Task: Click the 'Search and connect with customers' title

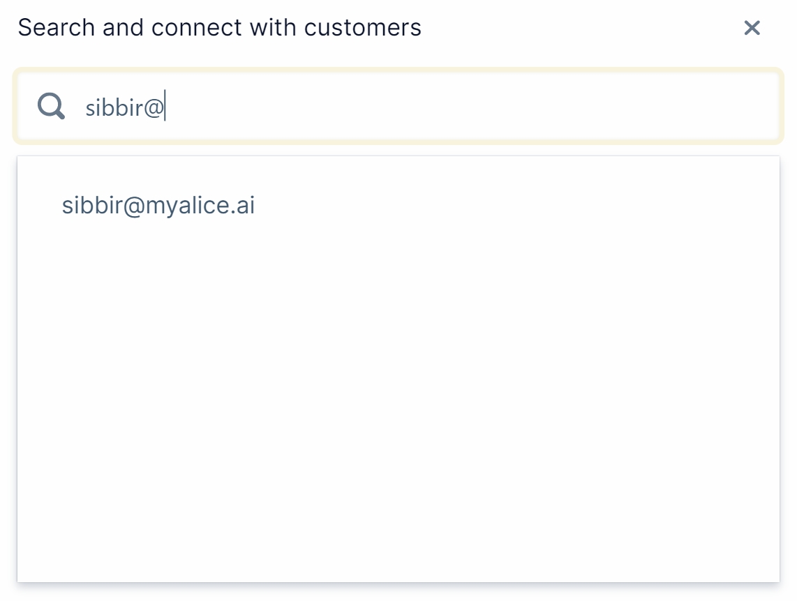Action: 219,28
